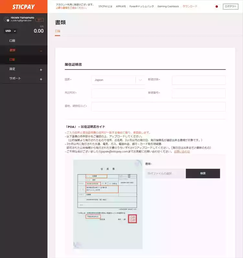243x258 pixels.
Task: Open the country dropdown showing Japan
Action: pyautogui.click(x=118, y=80)
